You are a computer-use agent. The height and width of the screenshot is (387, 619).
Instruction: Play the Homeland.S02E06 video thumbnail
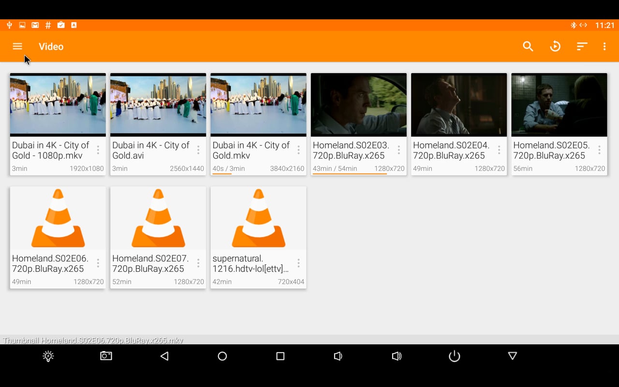[57, 219]
